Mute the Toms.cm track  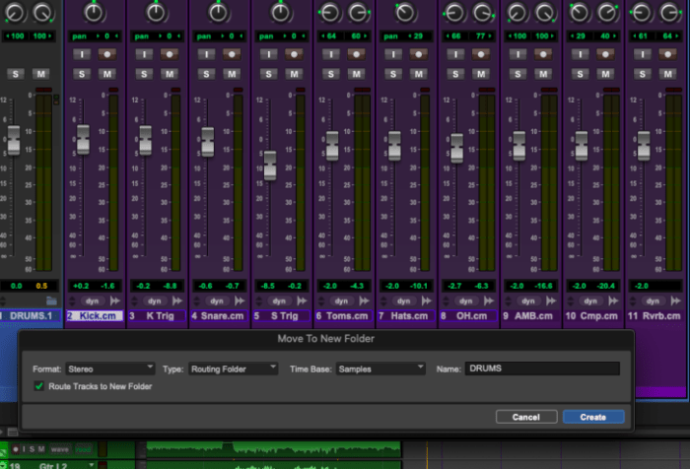357,74
